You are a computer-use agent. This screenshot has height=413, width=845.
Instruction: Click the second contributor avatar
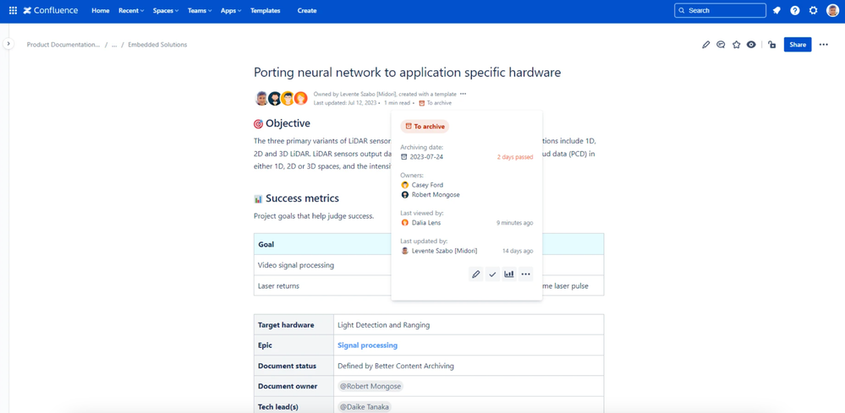pyautogui.click(x=275, y=99)
